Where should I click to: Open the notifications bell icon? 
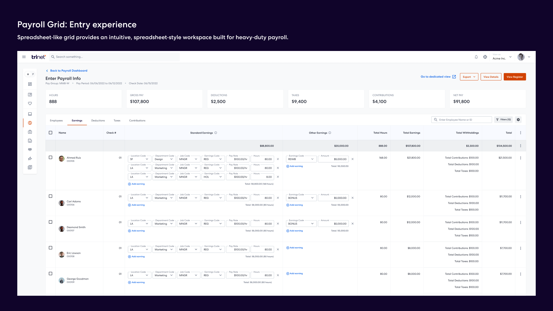(476, 57)
